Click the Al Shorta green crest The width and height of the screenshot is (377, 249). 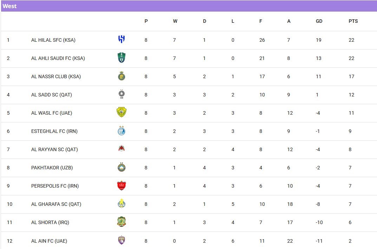click(x=121, y=222)
